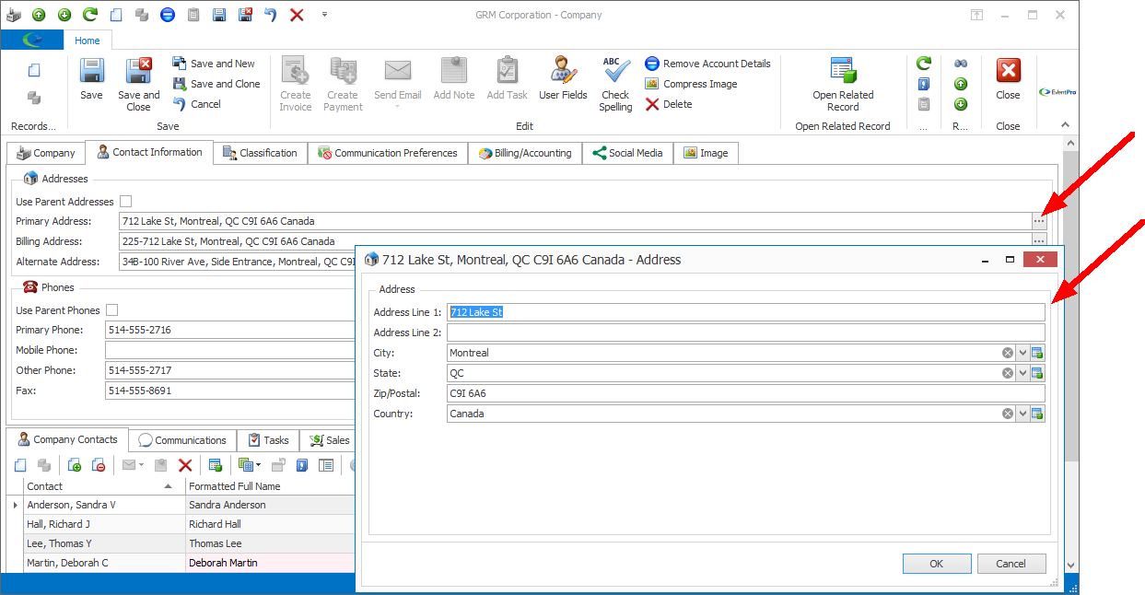Click the green down-arrow icon in the title bar toolbar
The height and width of the screenshot is (595, 1145).
(64, 15)
